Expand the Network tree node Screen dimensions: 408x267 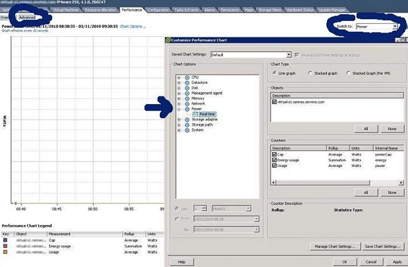tap(179, 104)
